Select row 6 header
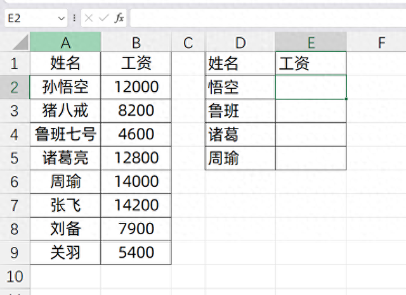Image resolution: width=406 pixels, height=295 pixels. point(15,182)
